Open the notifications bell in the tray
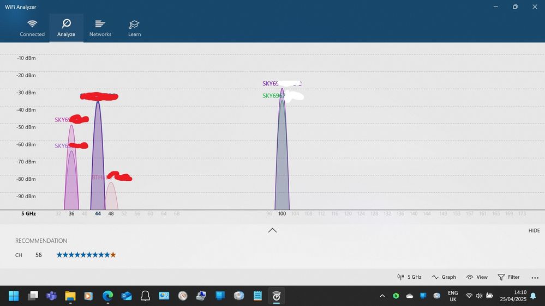 coord(533,296)
